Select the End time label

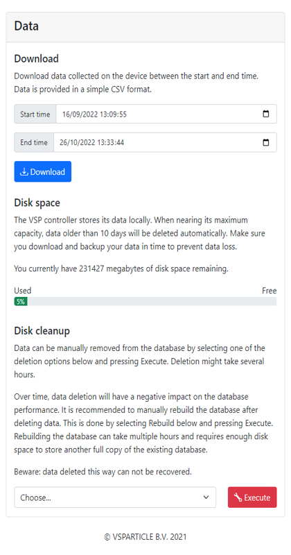(x=34, y=142)
